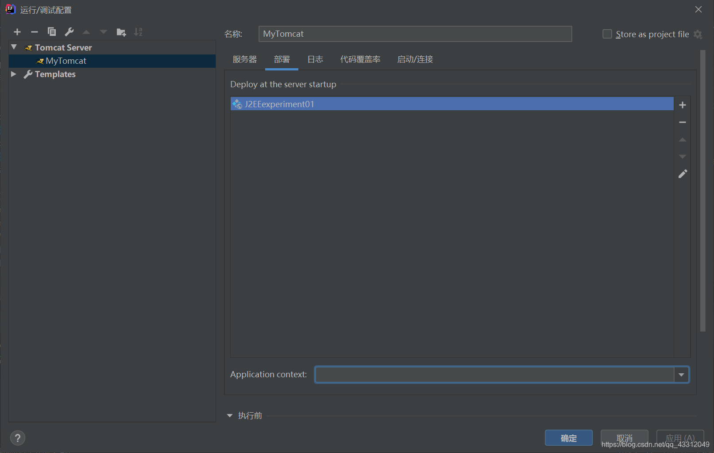Create new configuration folder
Image resolution: width=714 pixels, height=453 pixels.
tap(121, 32)
